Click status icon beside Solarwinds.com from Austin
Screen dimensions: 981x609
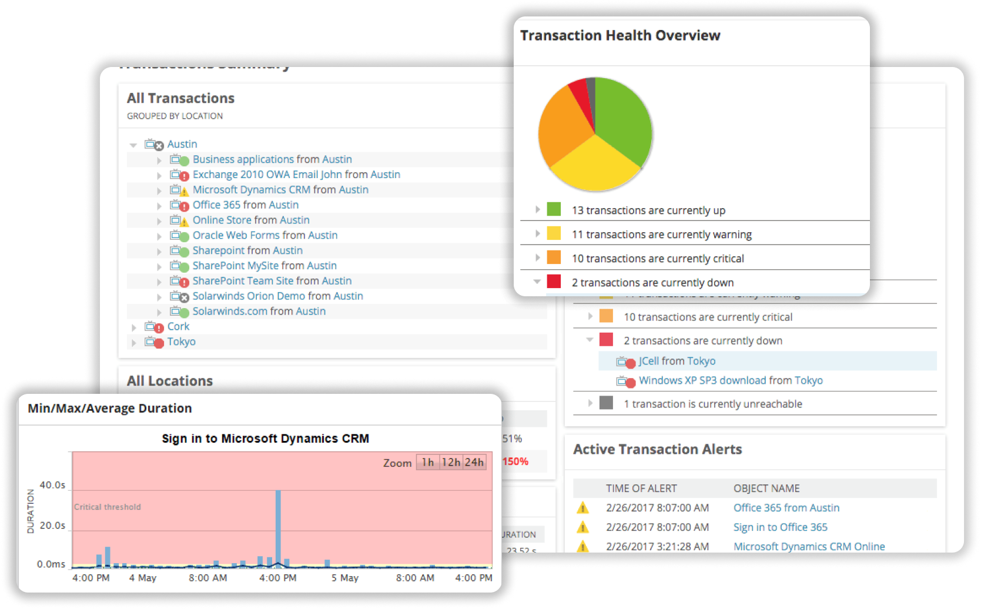[179, 312]
